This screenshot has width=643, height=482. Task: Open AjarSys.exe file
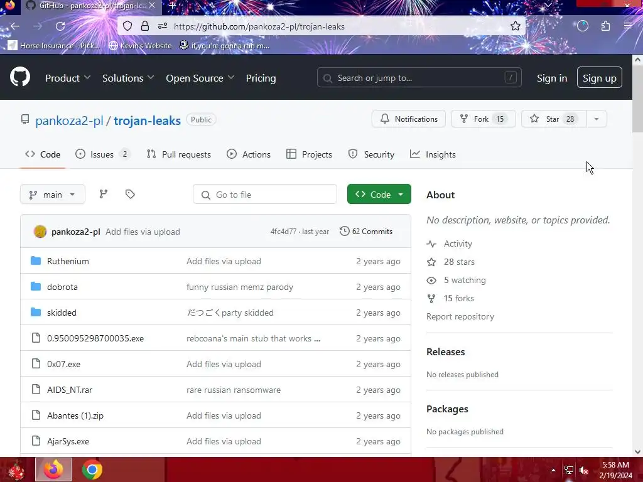68,441
